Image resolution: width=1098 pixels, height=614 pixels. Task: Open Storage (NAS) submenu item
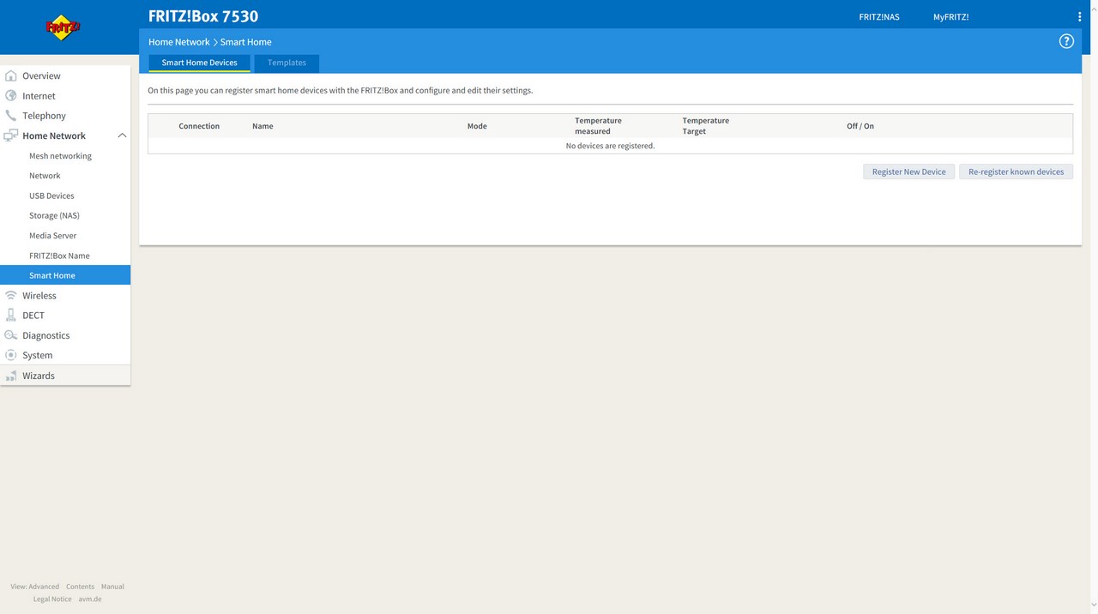coord(54,215)
